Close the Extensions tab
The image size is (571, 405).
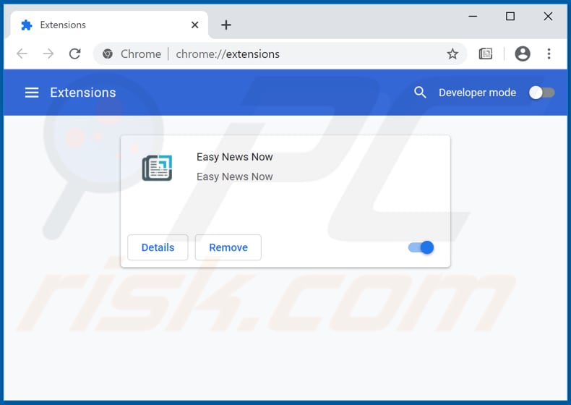click(195, 25)
